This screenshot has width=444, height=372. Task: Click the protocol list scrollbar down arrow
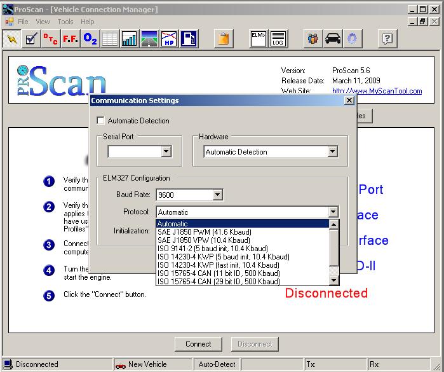(333, 280)
